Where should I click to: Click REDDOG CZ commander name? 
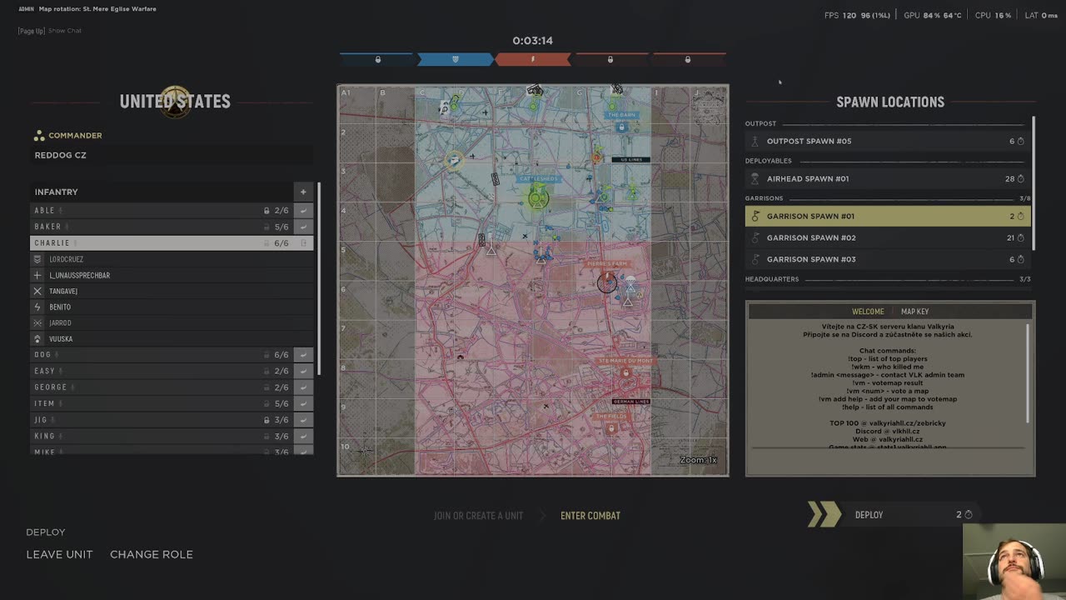[60, 155]
